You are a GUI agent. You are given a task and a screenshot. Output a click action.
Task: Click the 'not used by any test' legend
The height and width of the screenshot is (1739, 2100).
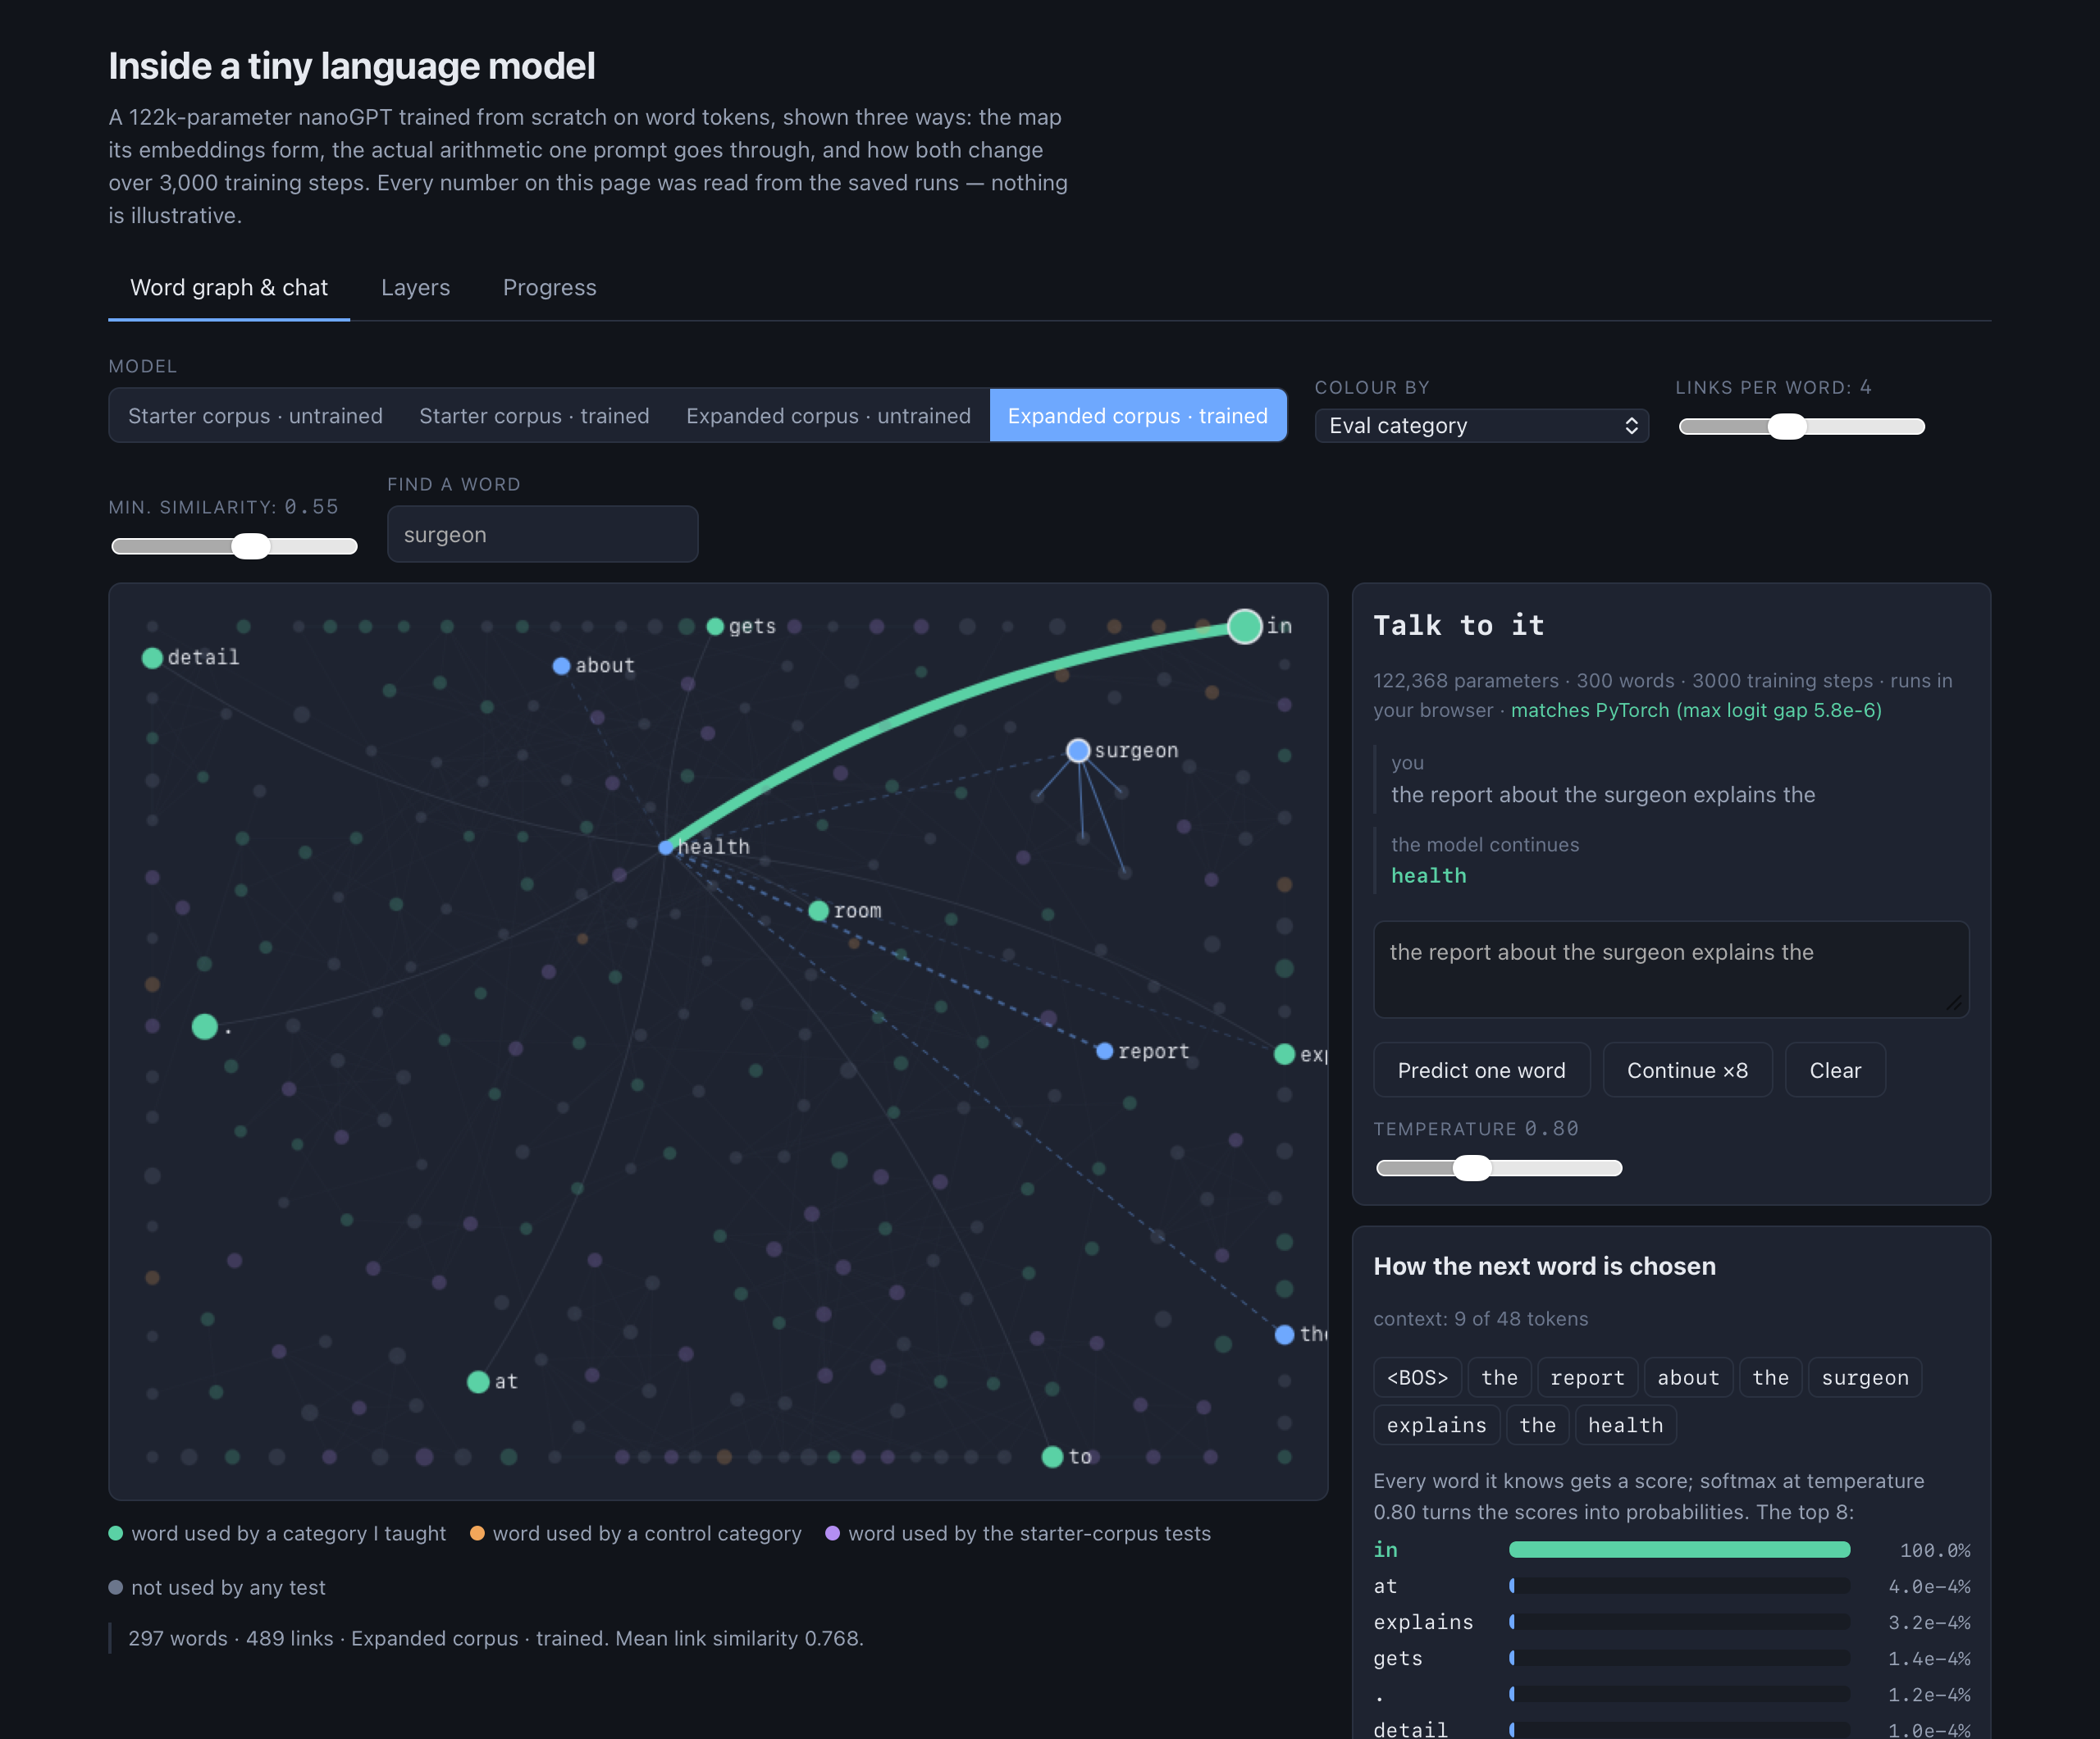217,1588
